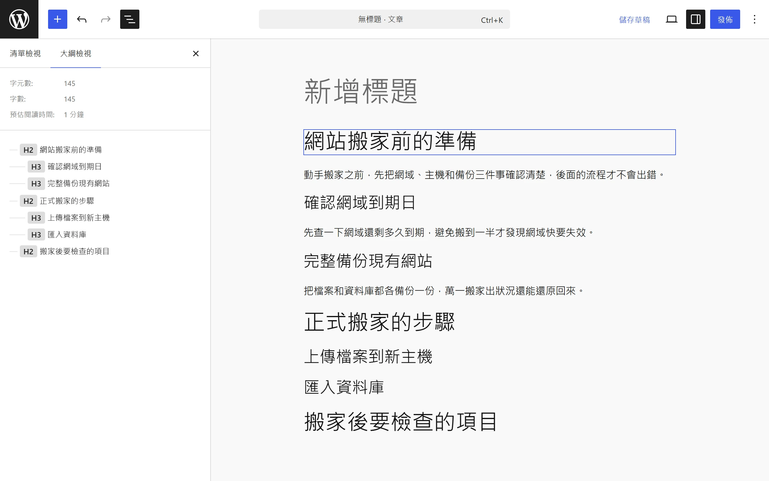The height and width of the screenshot is (481, 769).
Task: Click the 發佈 publish button
Action: coord(725,19)
